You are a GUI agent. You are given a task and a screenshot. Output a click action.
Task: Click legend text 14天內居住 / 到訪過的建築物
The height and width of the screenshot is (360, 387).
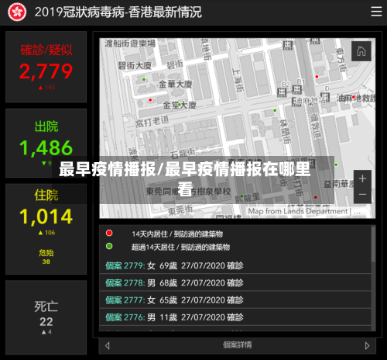coord(177,234)
